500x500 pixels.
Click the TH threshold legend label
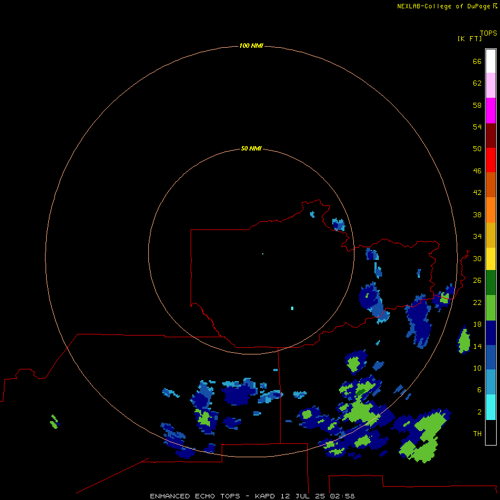tap(477, 434)
